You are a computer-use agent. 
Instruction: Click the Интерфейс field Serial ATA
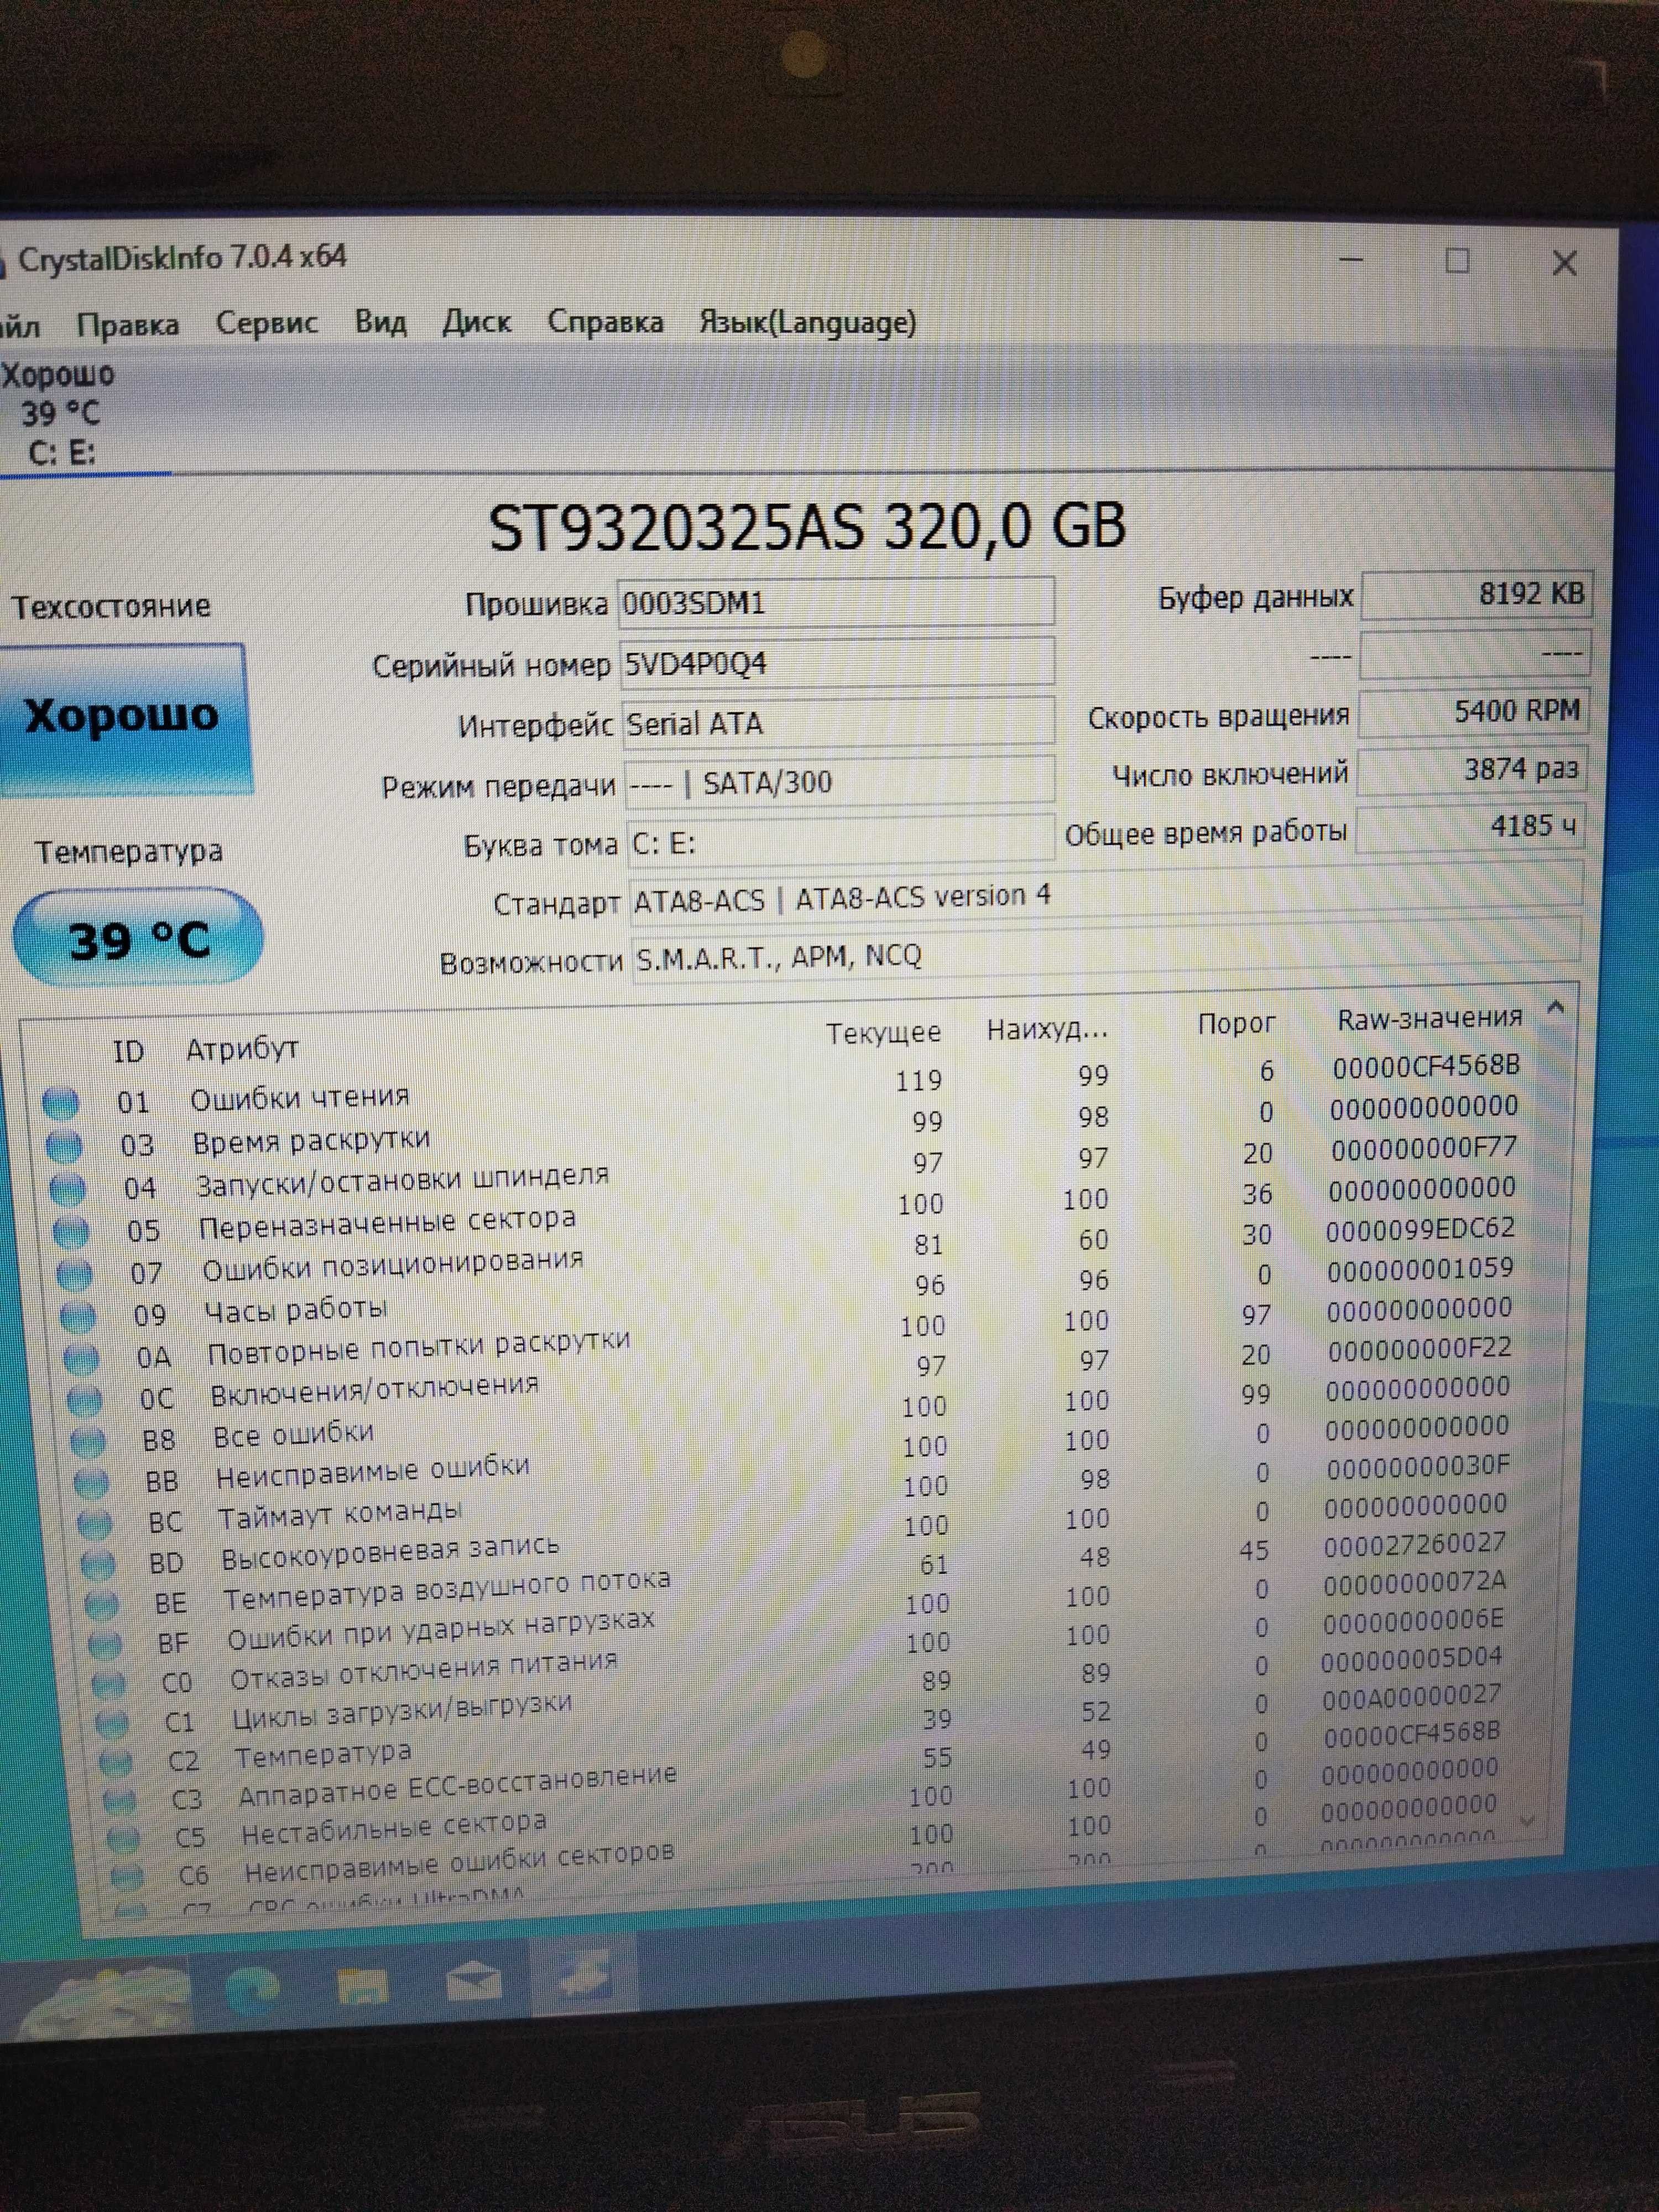(x=838, y=721)
